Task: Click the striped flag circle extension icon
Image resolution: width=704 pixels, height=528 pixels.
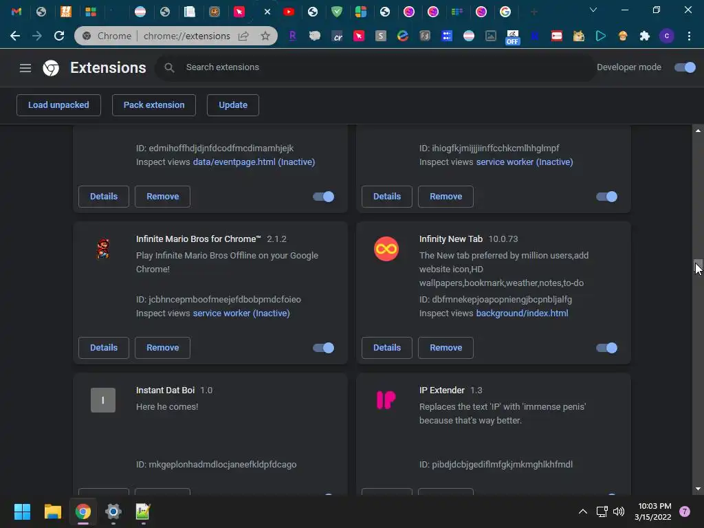Action: pyautogui.click(x=469, y=36)
